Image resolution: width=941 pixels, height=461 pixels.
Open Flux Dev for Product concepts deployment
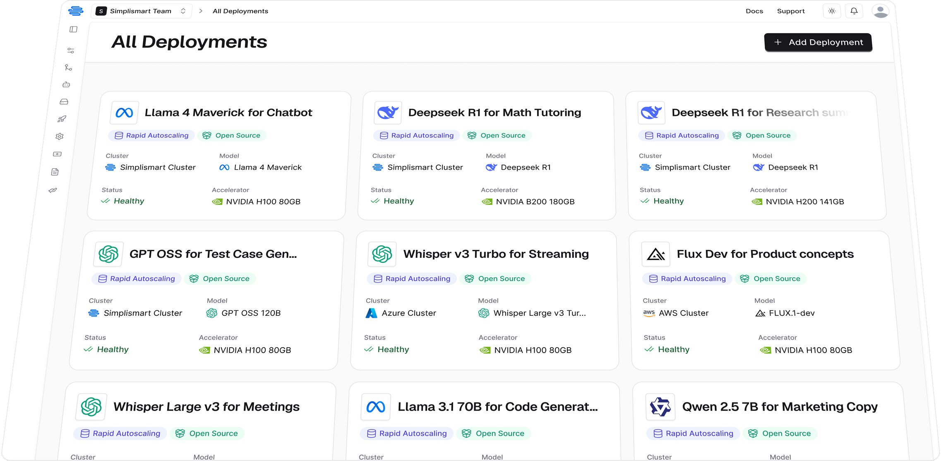765,254
